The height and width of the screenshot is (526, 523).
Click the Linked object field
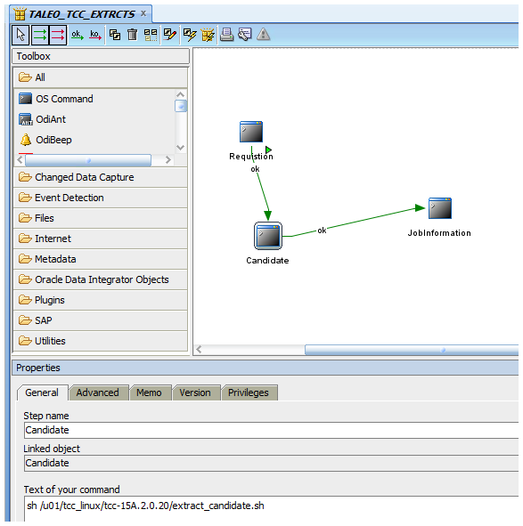[x=272, y=463]
